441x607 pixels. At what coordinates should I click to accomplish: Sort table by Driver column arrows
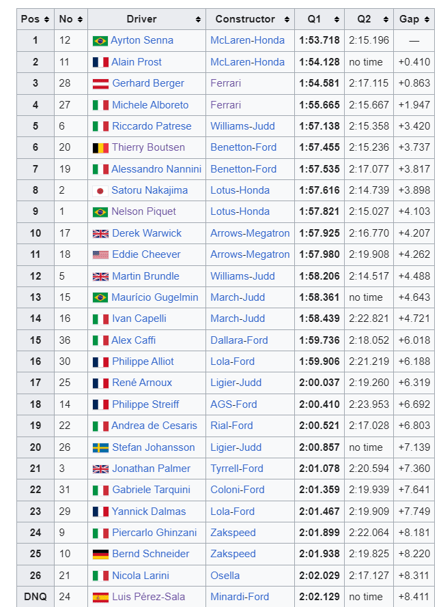[199, 19]
